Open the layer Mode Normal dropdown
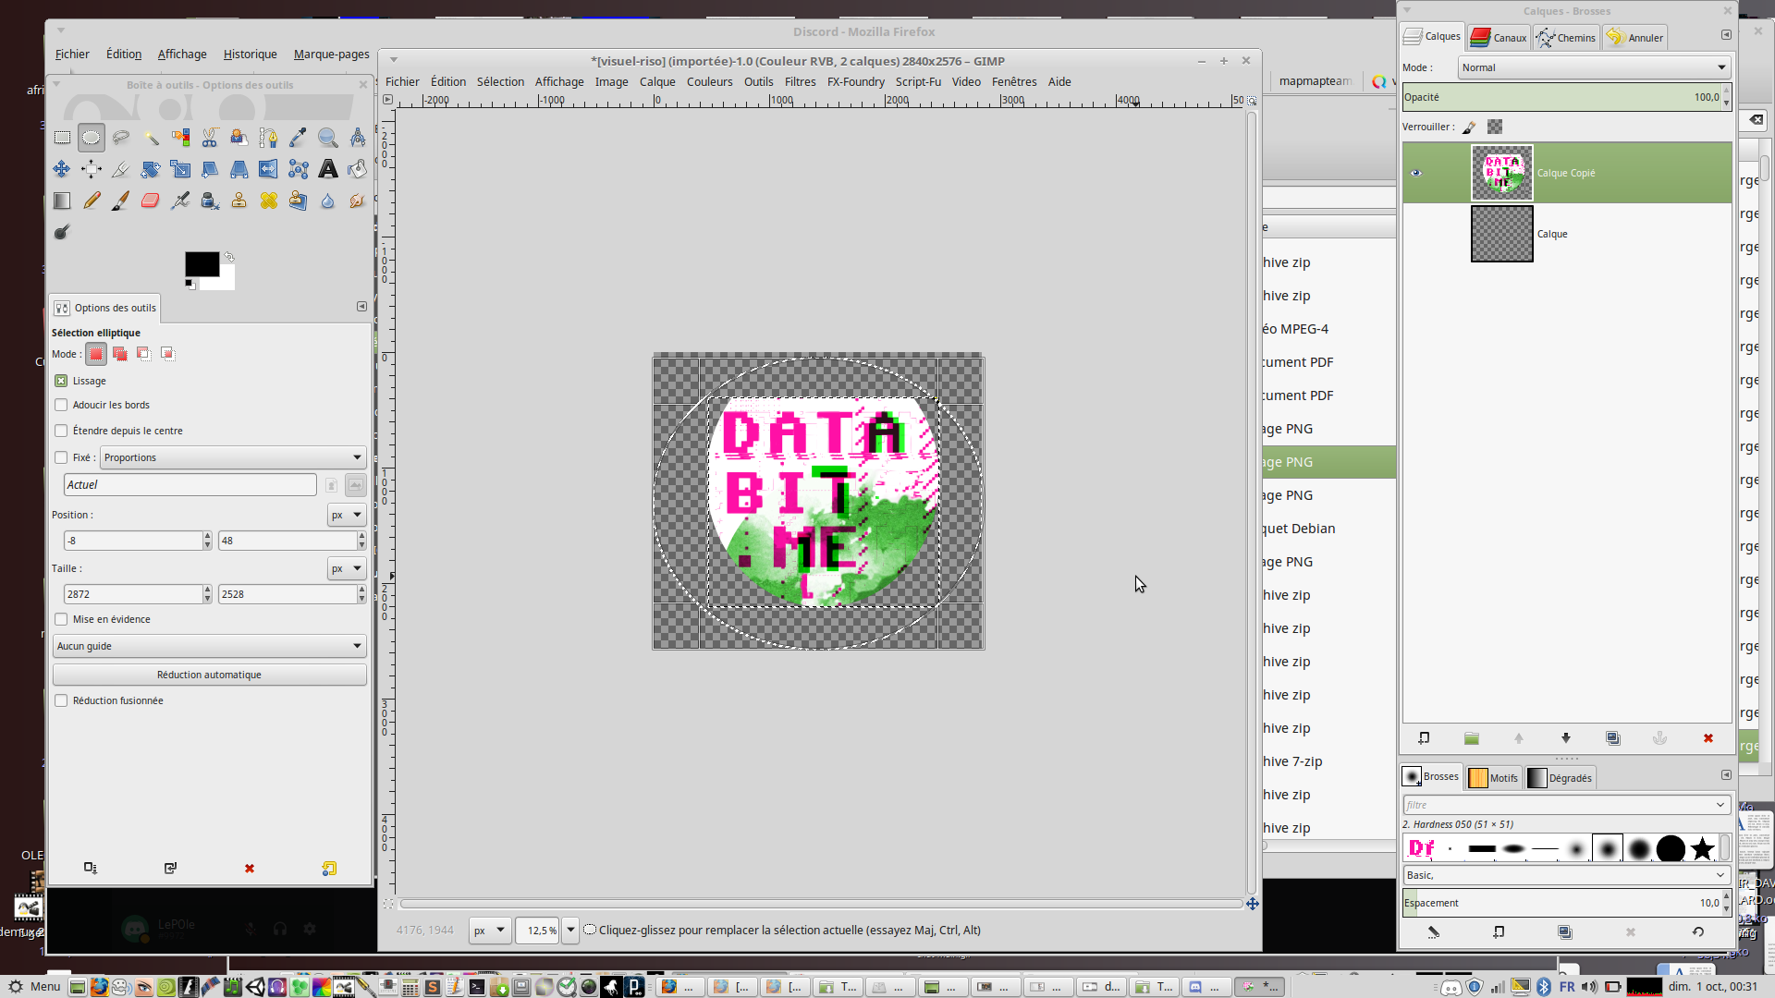Viewport: 1775px width, 998px height. coord(1593,67)
